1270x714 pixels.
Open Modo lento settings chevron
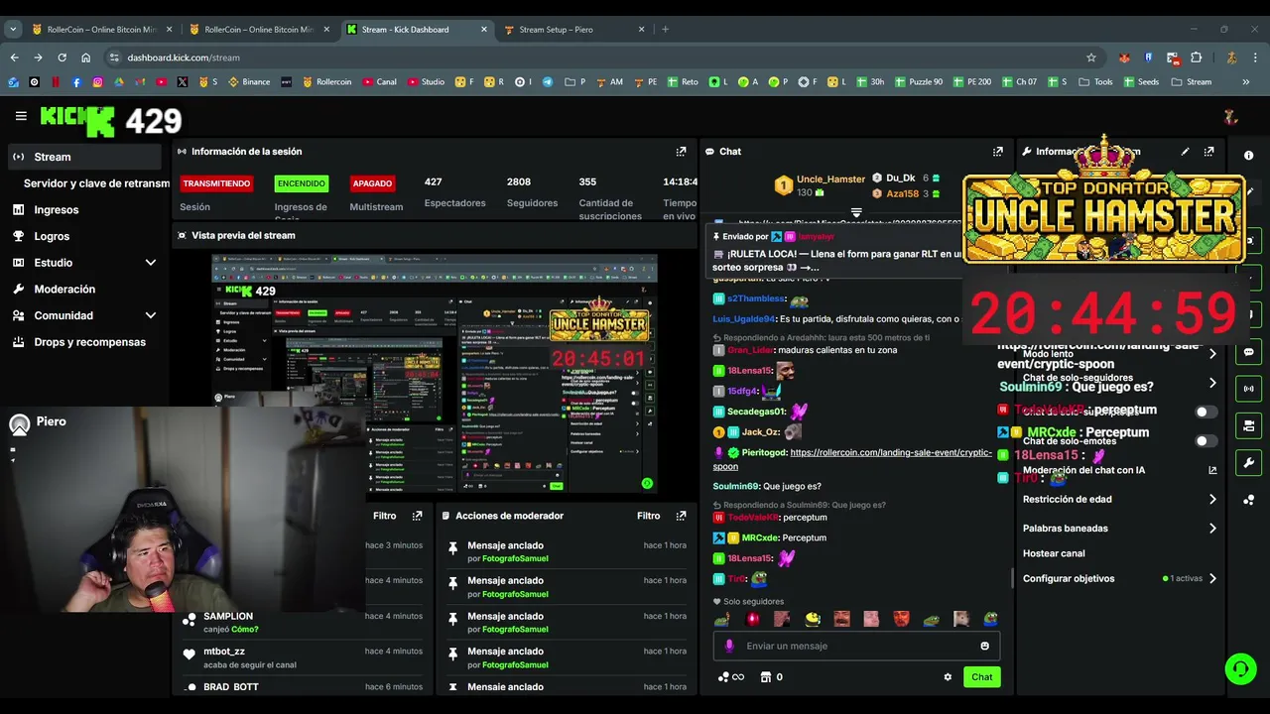1212,354
